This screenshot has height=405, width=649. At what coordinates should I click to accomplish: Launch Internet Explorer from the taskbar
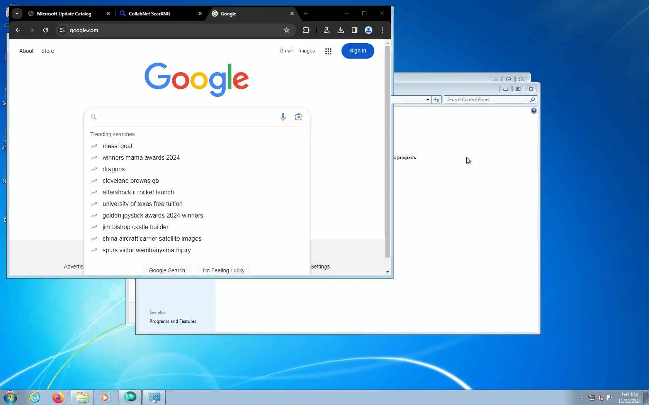[x=35, y=397]
